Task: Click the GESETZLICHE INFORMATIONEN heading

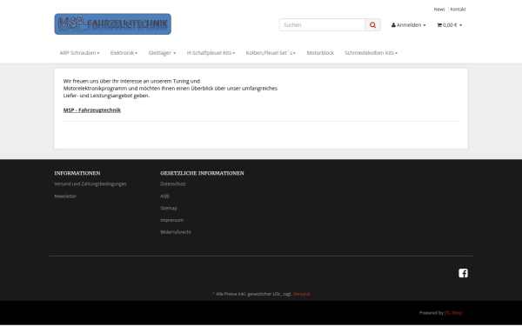Action: (202, 173)
